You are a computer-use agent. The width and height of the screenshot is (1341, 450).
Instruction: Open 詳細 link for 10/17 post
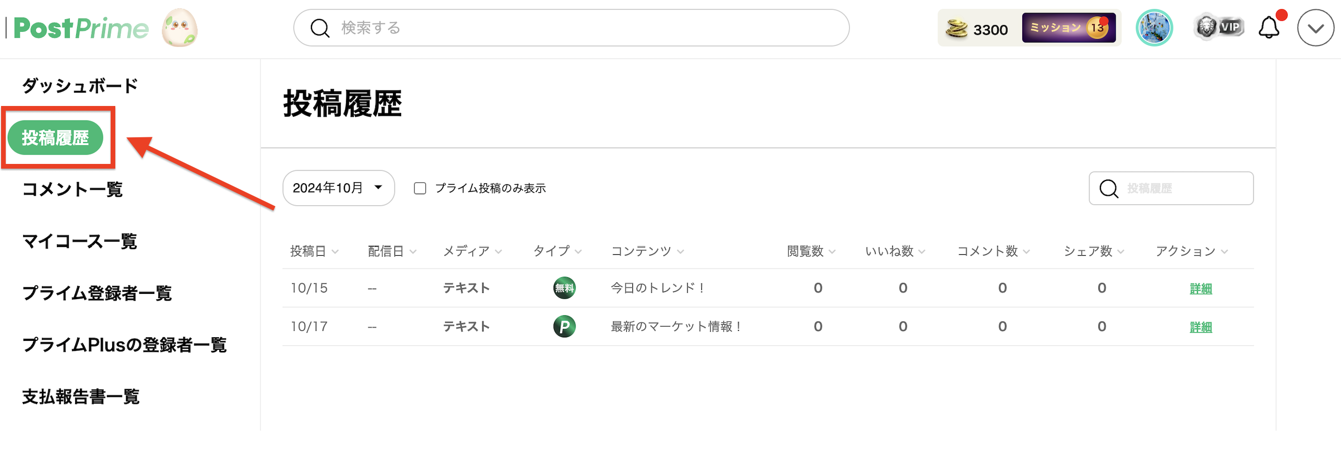1200,327
